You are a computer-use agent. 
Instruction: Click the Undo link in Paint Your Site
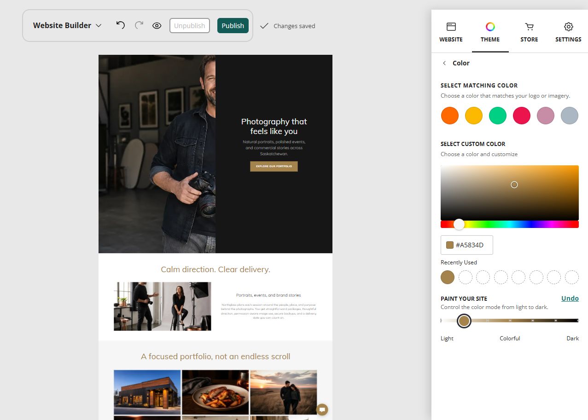(570, 298)
